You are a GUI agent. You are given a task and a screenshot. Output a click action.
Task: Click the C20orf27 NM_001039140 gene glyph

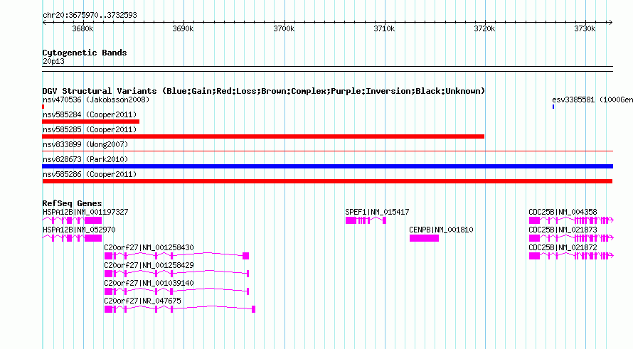tap(176, 291)
